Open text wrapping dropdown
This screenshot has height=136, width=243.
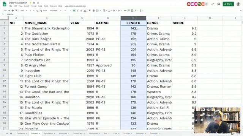point(115,11)
